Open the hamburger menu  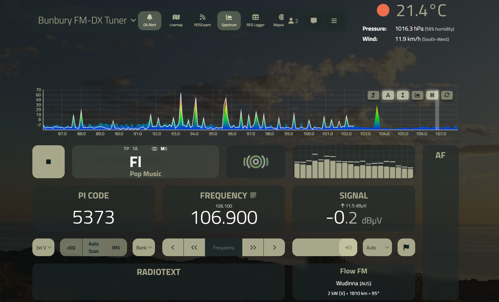coord(334,21)
